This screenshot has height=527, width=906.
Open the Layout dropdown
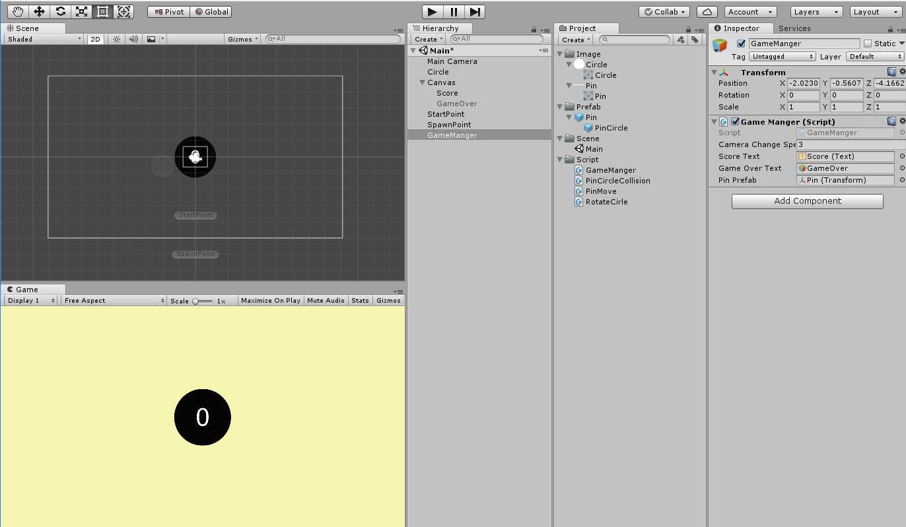click(x=875, y=12)
